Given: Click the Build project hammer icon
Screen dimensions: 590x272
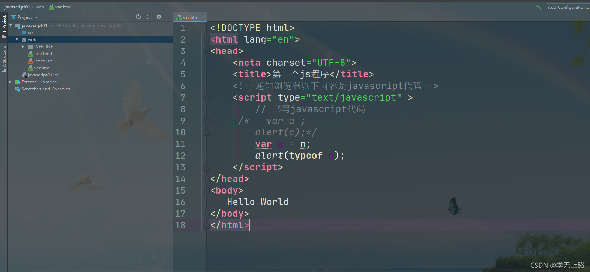Looking at the screenshot, I should tap(538, 7).
